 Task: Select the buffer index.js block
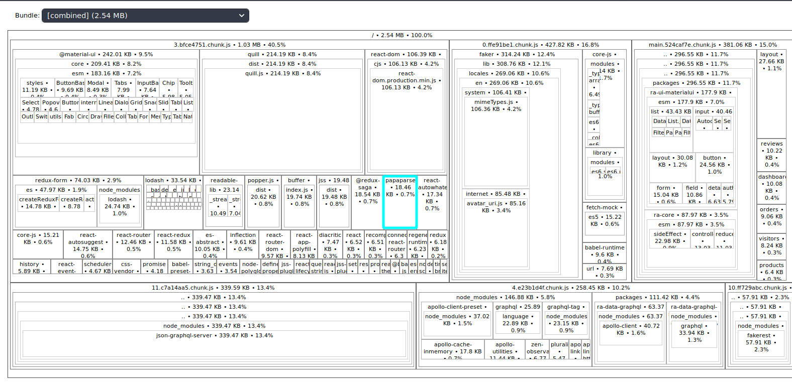(299, 206)
